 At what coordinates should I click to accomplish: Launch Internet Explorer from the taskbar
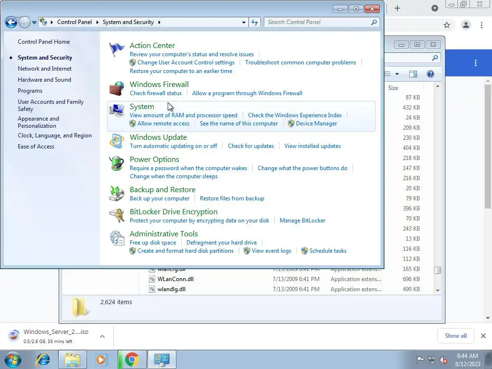tap(43, 359)
